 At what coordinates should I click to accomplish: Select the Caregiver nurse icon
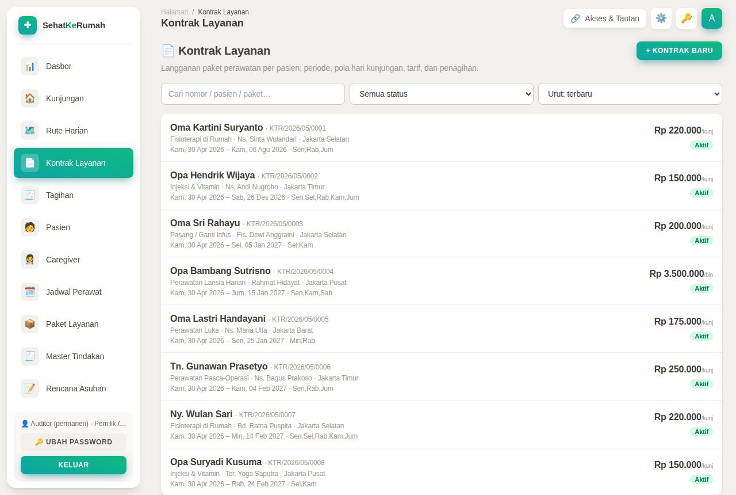pos(30,260)
